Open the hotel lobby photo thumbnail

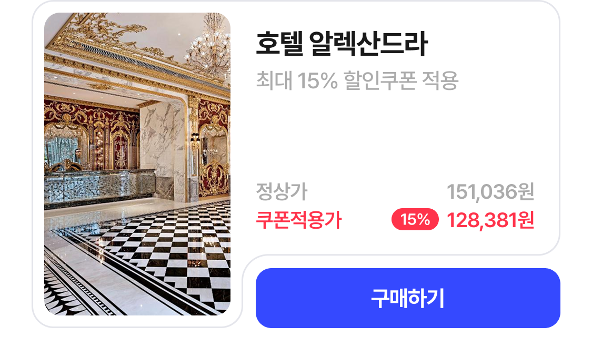pyautogui.click(x=137, y=164)
